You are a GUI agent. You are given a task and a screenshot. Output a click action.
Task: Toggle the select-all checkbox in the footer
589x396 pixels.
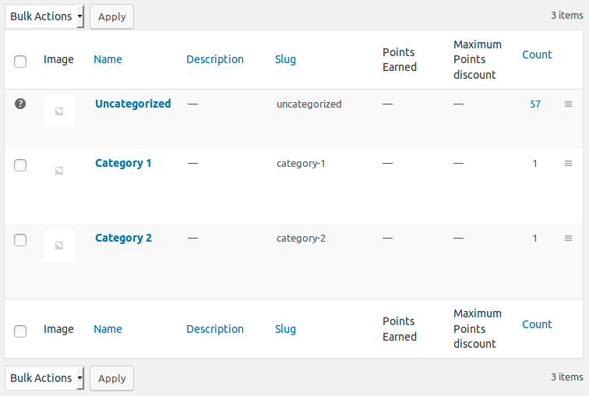[20, 331]
